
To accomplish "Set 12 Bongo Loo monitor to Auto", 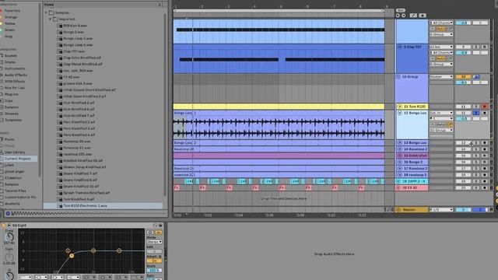I will (441, 124).
